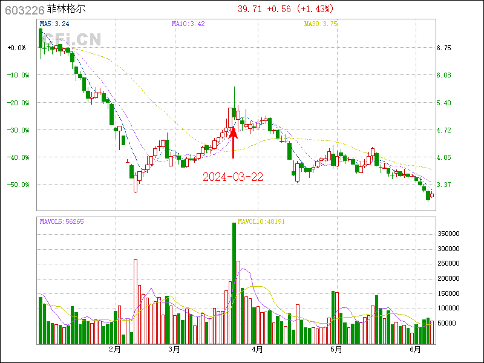The width and height of the screenshot is (484, 363).
Task: Click the 4月 month label on axis
Action: pyautogui.click(x=257, y=350)
